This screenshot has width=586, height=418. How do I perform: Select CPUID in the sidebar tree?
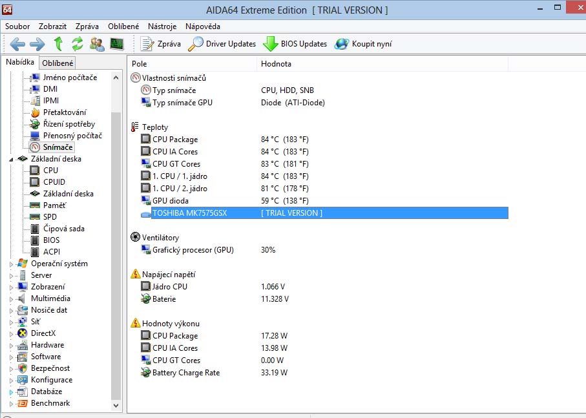[x=54, y=182]
